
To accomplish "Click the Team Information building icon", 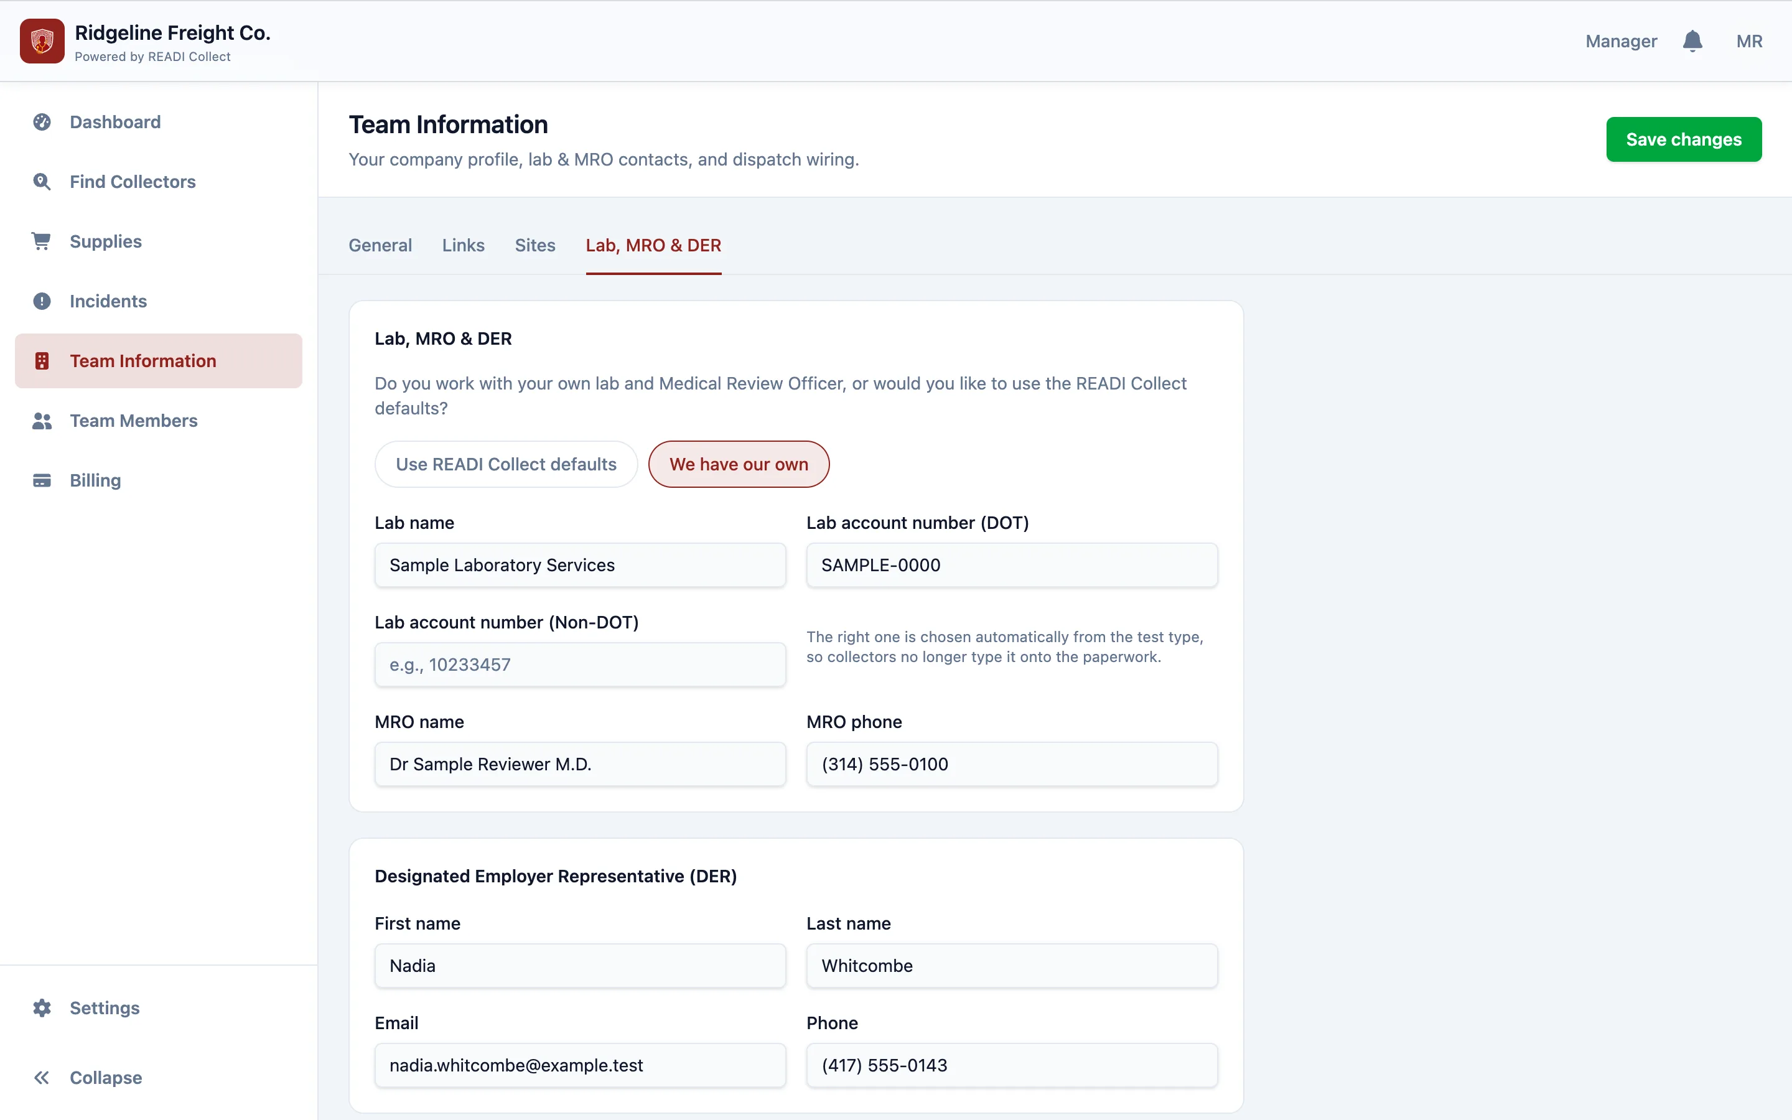I will (x=42, y=361).
